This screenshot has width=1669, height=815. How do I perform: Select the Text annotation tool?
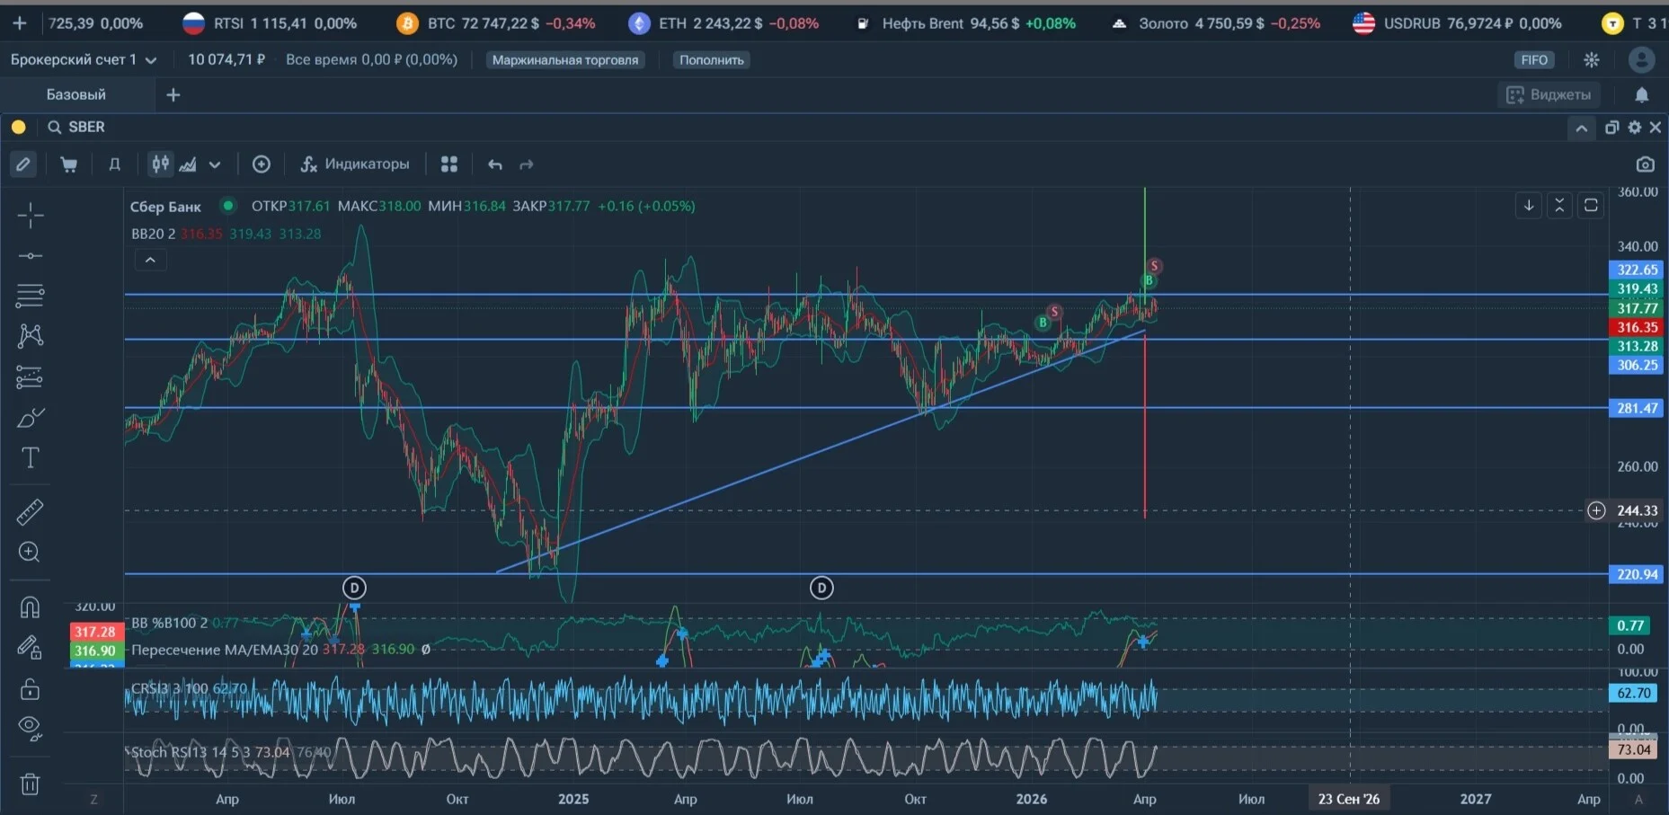click(30, 458)
